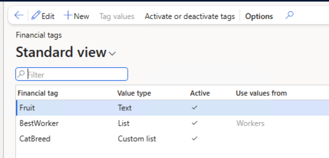Click the Workers value in BestWorker row
The image size is (329, 158).
[x=250, y=123]
